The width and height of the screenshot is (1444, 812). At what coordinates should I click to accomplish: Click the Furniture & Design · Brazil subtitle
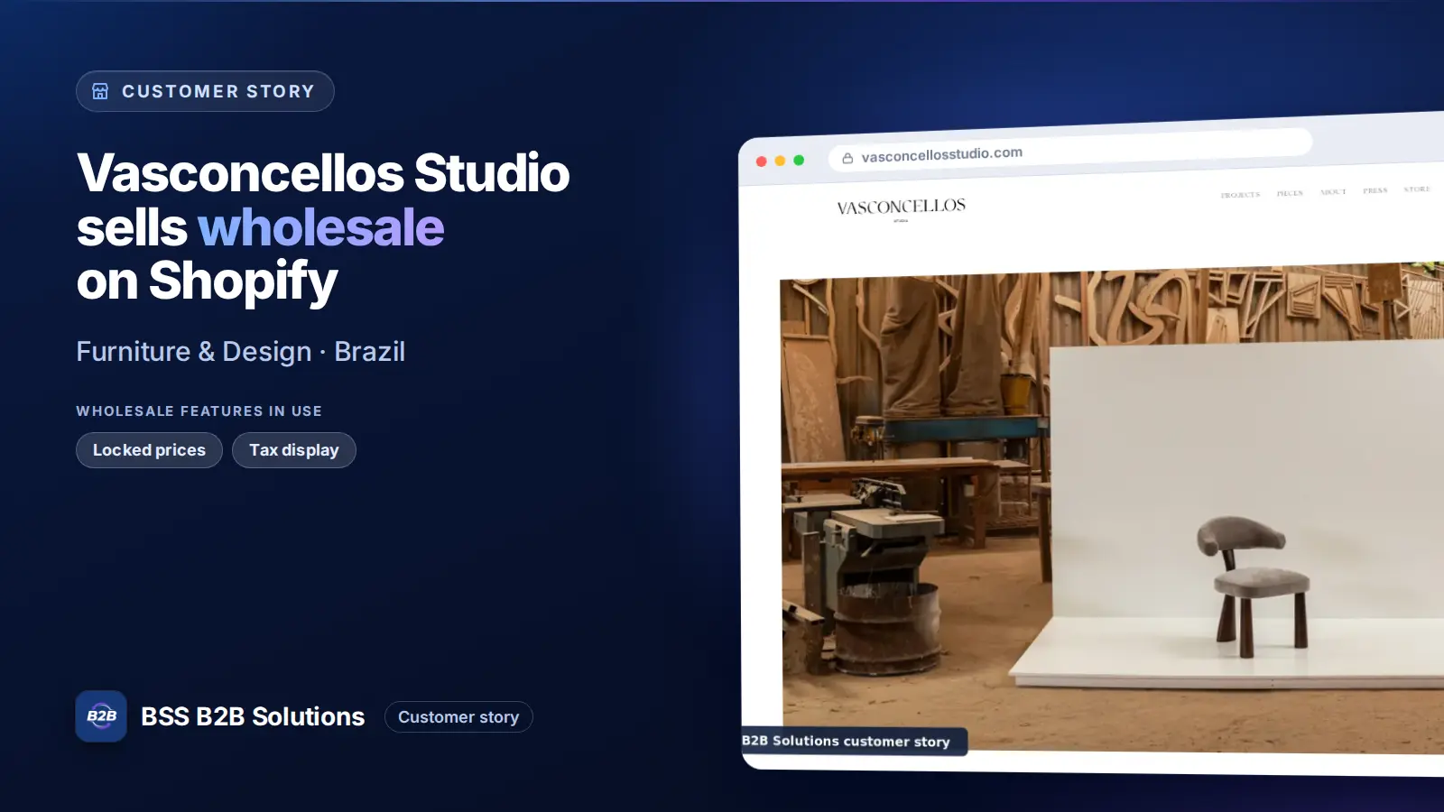click(x=241, y=352)
